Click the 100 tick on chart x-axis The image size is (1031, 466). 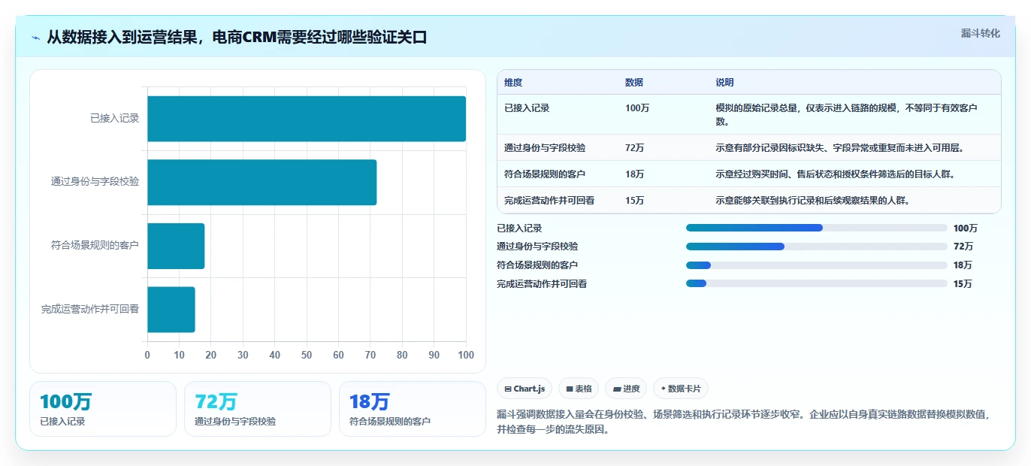click(x=466, y=355)
